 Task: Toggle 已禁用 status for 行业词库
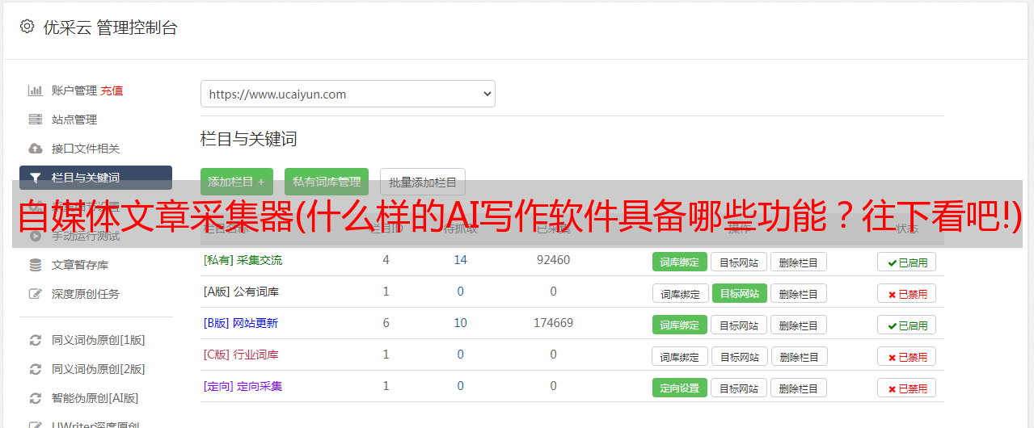tap(906, 356)
